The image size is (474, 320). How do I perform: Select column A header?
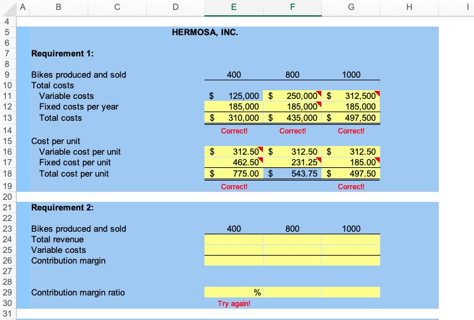[23, 7]
